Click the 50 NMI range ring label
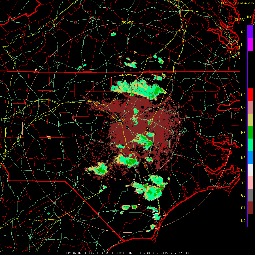 [127, 75]
